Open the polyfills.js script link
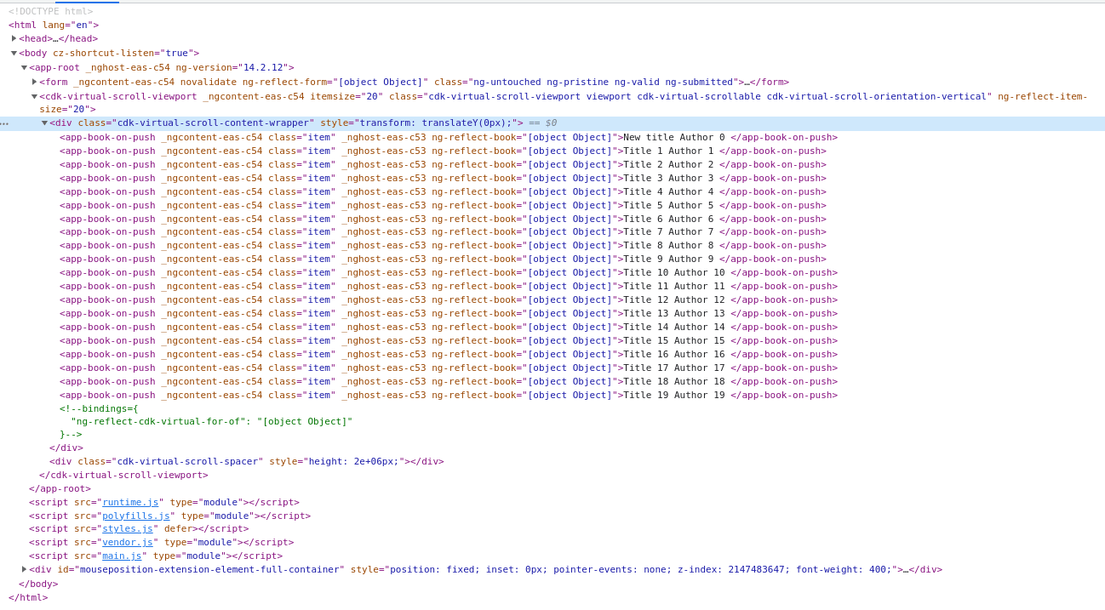This screenshot has height=610, width=1105. 135,516
